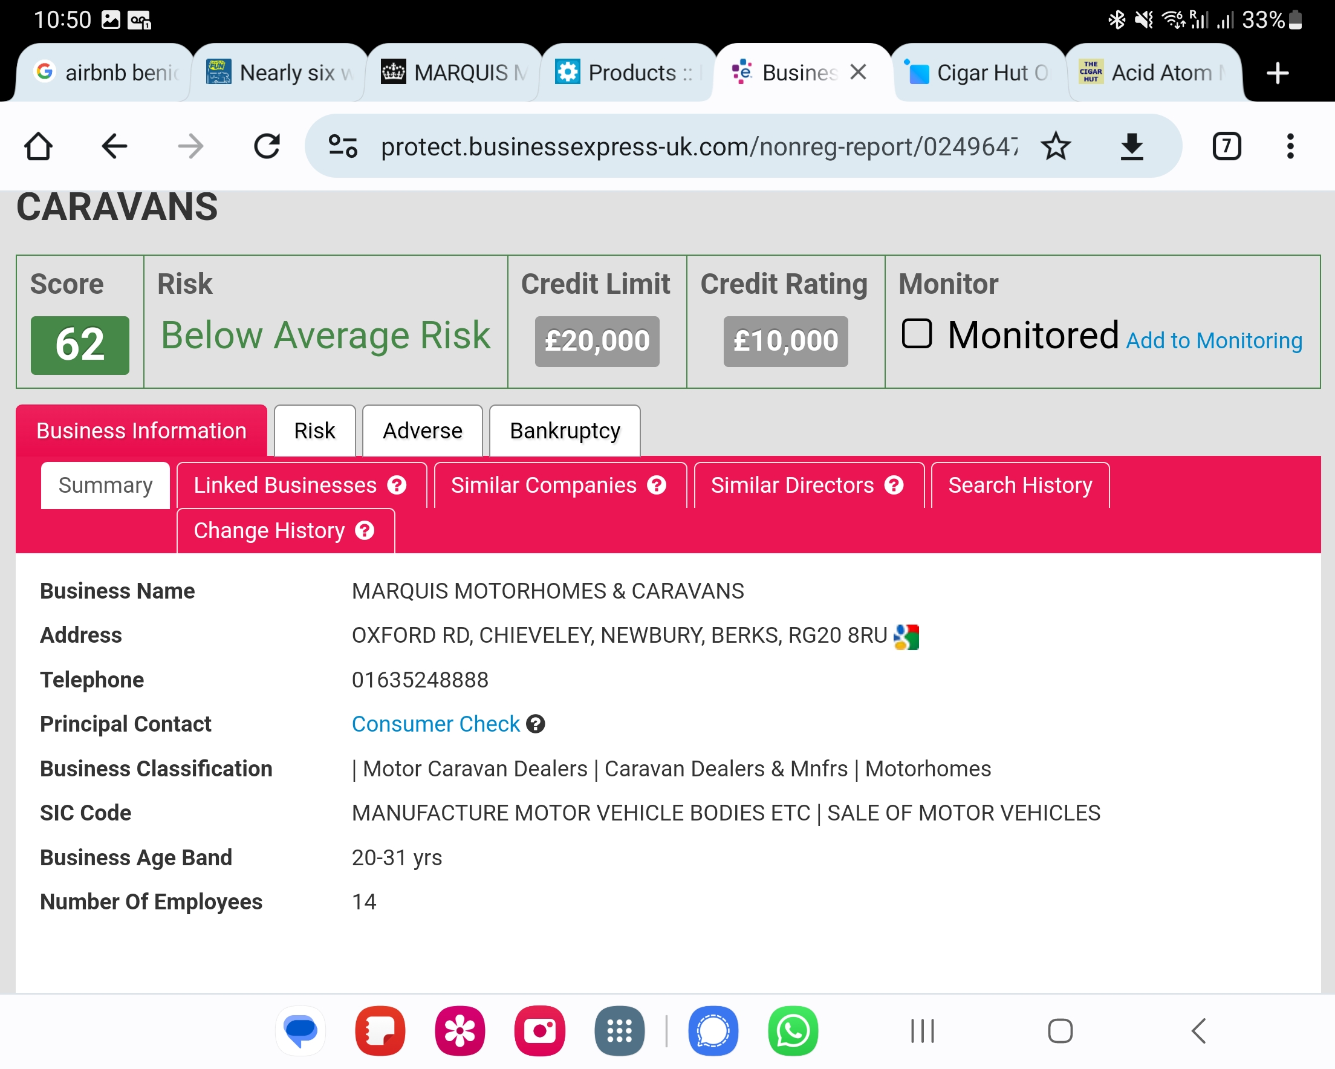Tap the forward navigation arrow

click(x=190, y=147)
